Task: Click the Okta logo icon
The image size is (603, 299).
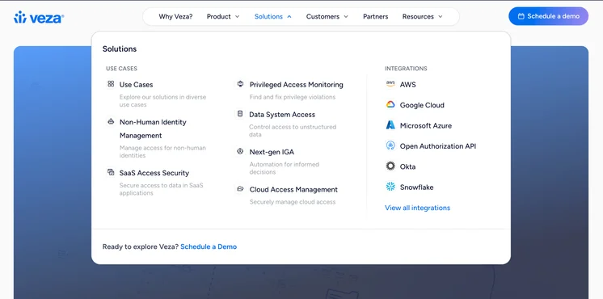Action: [390, 166]
